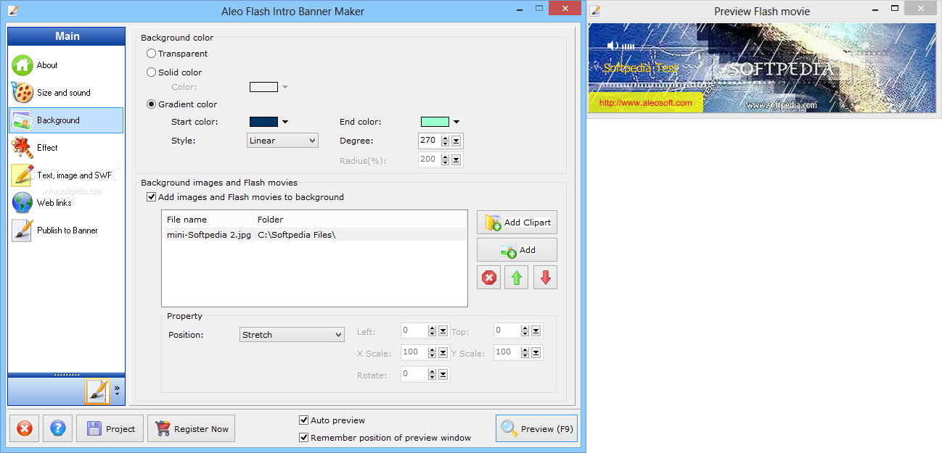Image resolution: width=942 pixels, height=453 pixels.
Task: Adjust the Degree spinner arrows
Action: (444, 141)
